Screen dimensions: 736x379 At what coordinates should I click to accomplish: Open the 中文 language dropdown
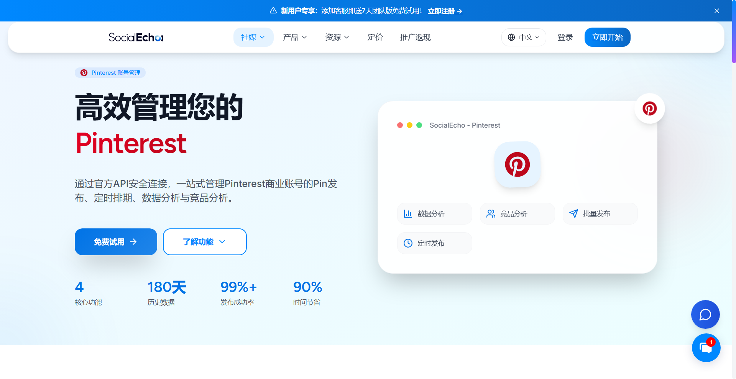pyautogui.click(x=524, y=37)
